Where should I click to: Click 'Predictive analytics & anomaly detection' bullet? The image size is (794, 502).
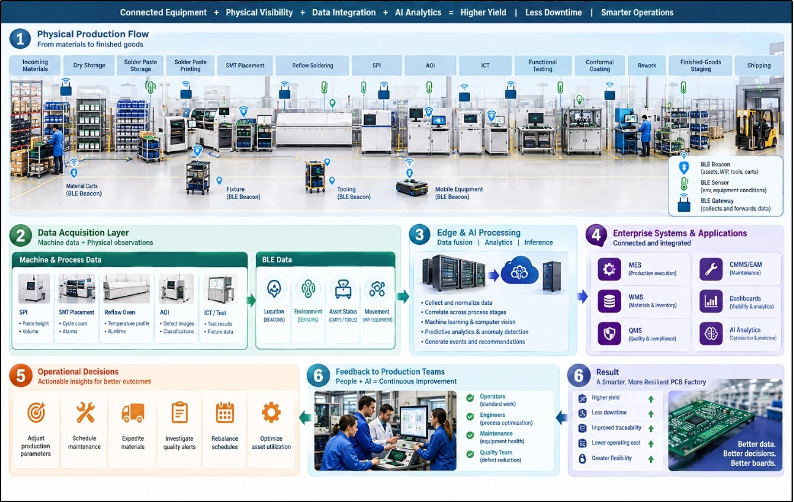click(x=475, y=332)
